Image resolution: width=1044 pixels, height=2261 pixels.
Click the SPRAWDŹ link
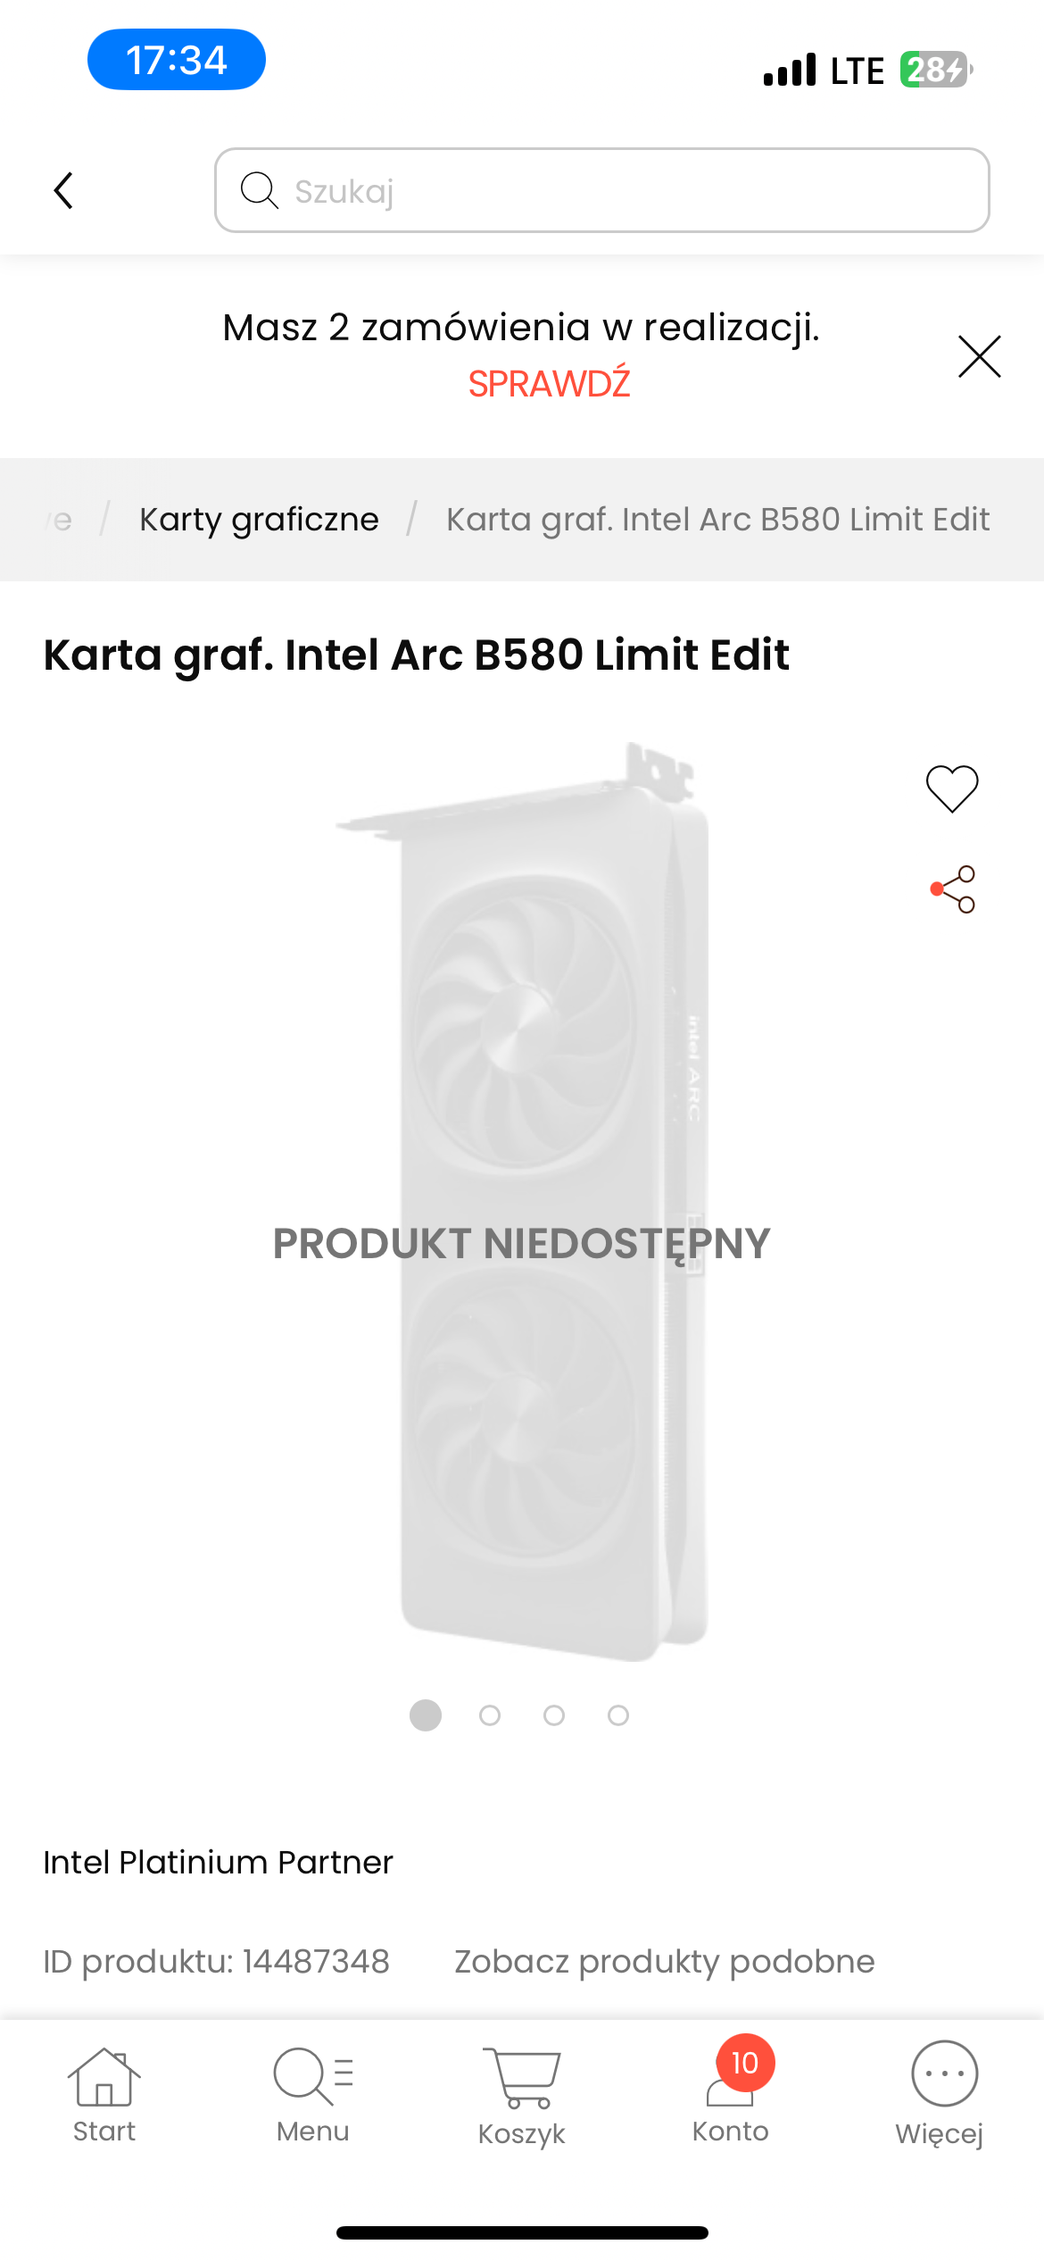pos(549,384)
